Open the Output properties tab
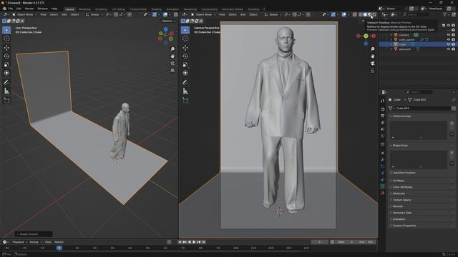This screenshot has width=458, height=257. click(x=383, y=116)
